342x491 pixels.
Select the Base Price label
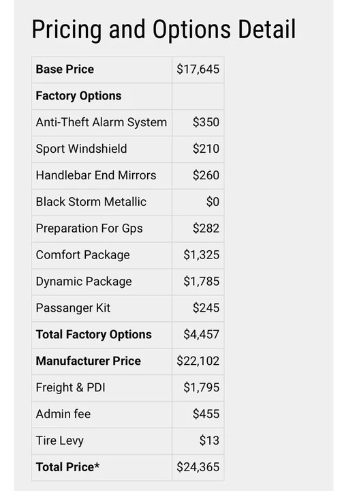pos(65,69)
